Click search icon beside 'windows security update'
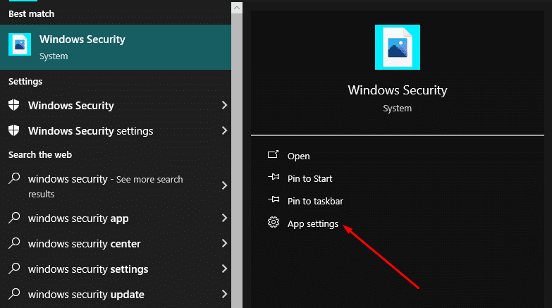This screenshot has width=552, height=308. point(14,294)
